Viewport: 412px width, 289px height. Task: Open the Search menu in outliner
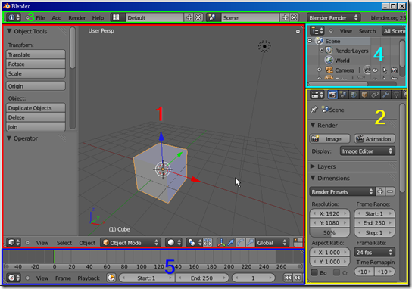click(x=367, y=31)
